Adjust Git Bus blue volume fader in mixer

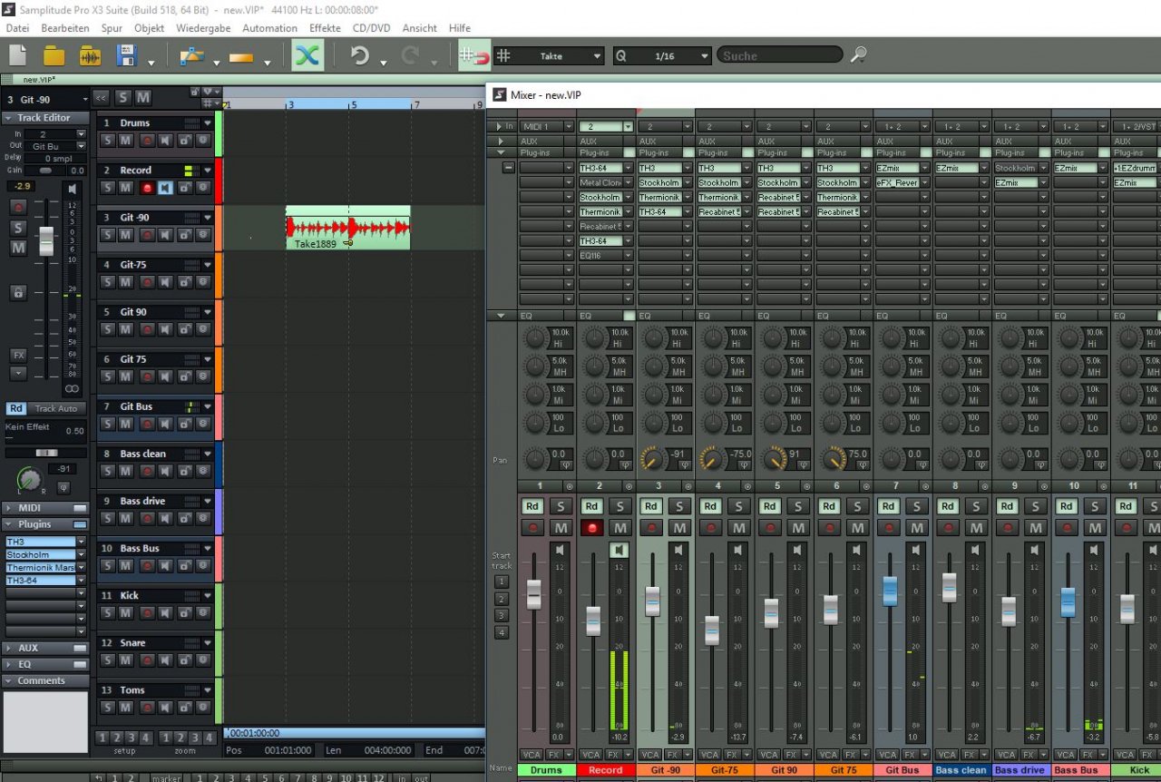tap(890, 591)
